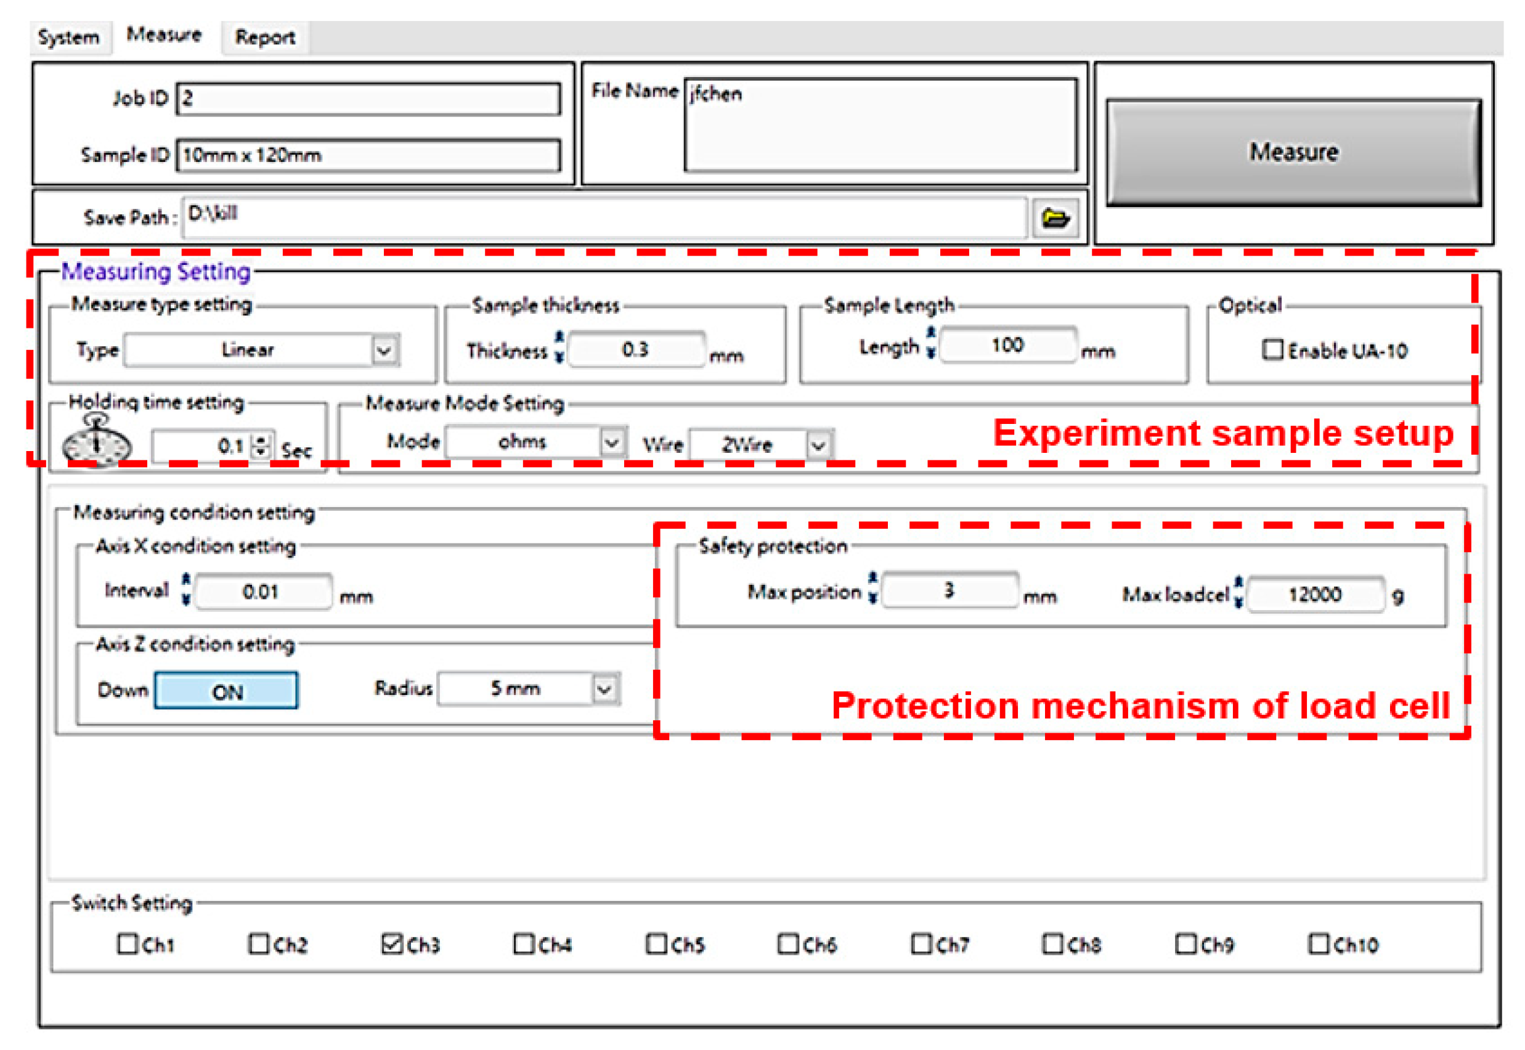Click the Max loadcell spinner arrows

(1237, 592)
